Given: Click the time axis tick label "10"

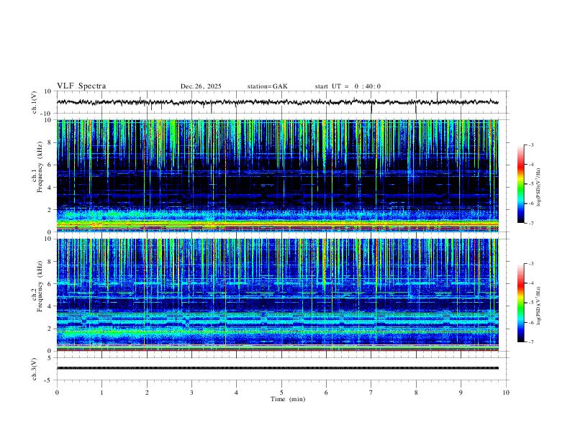Looking at the screenshot, I should pyautogui.click(x=506, y=393).
